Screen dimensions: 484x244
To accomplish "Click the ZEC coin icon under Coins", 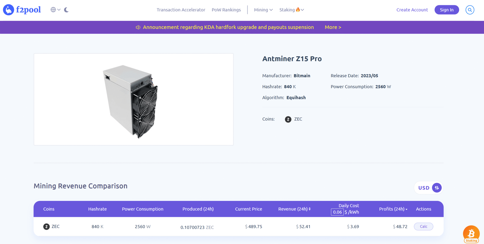I will [x=288, y=119].
